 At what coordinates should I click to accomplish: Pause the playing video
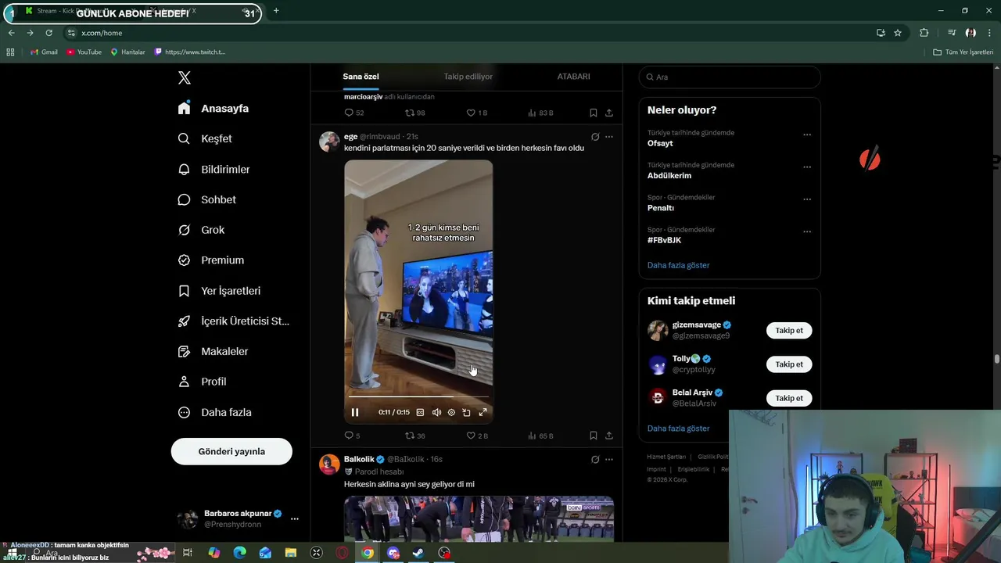355,412
